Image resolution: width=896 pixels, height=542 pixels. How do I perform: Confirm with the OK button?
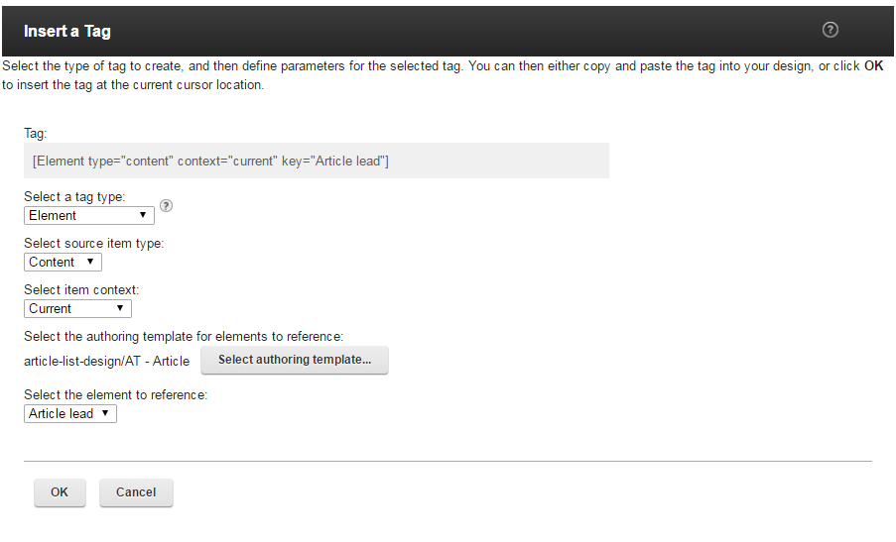pyautogui.click(x=60, y=492)
